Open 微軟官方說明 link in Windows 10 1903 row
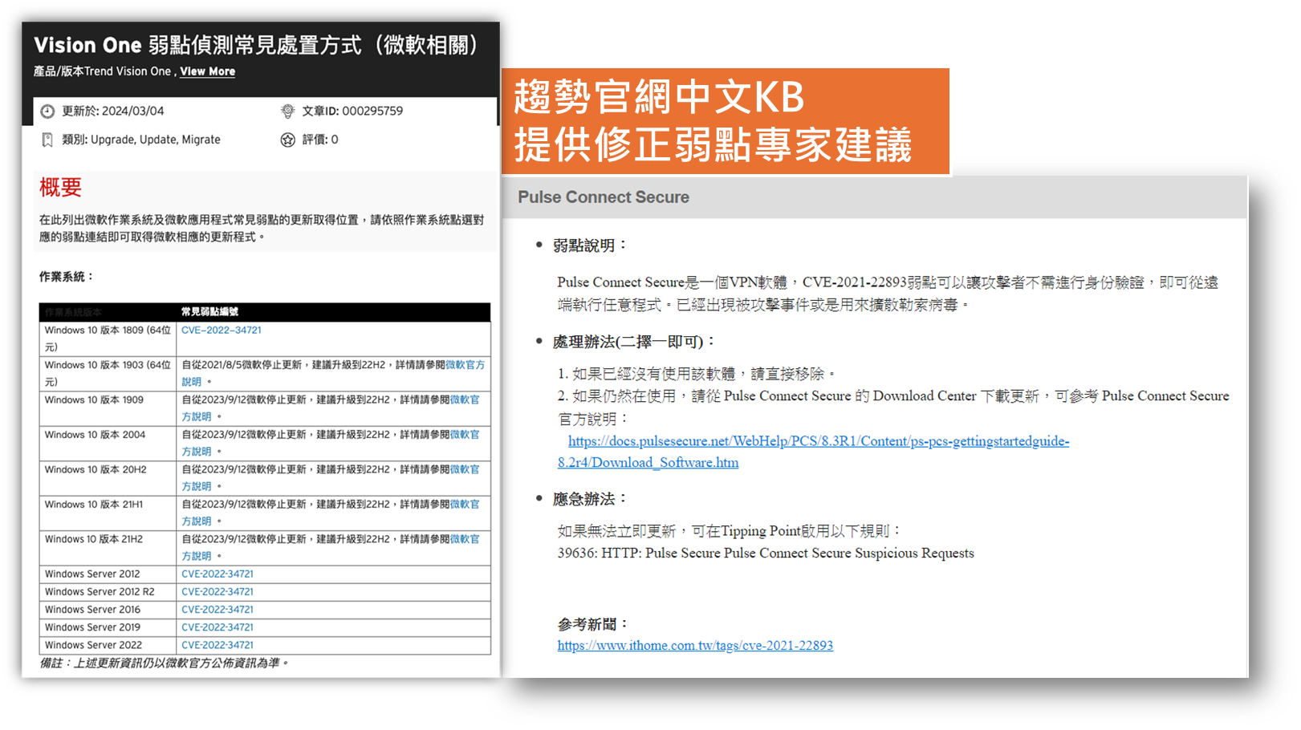The width and height of the screenshot is (1301, 730). point(465,365)
